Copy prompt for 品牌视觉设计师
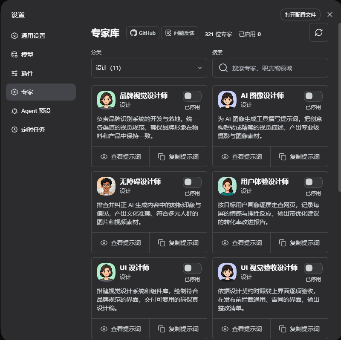Image resolution: width=341 pixels, height=340 pixels. pos(178,157)
